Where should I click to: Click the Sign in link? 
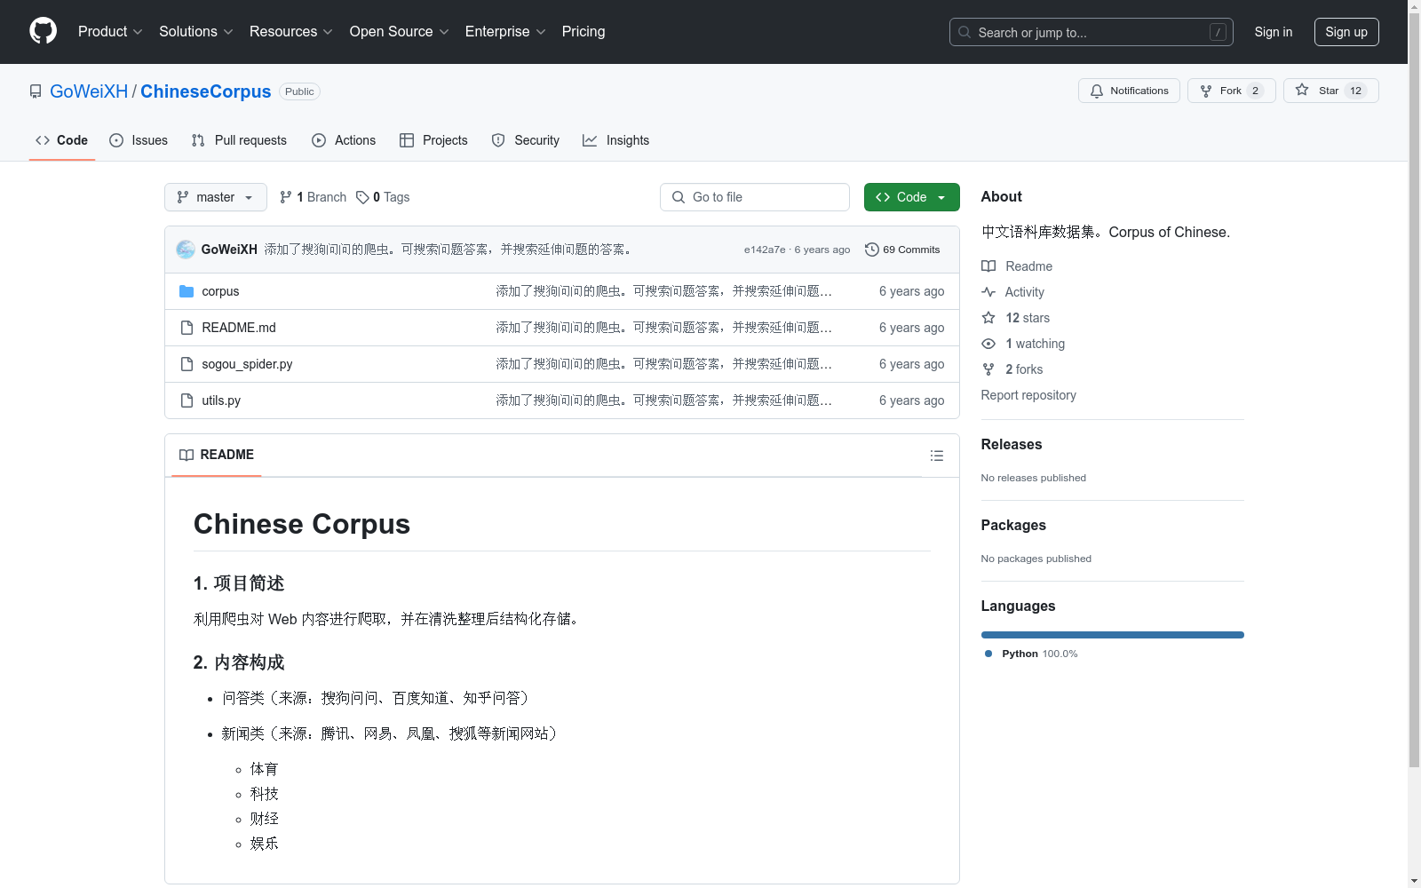point(1274,32)
